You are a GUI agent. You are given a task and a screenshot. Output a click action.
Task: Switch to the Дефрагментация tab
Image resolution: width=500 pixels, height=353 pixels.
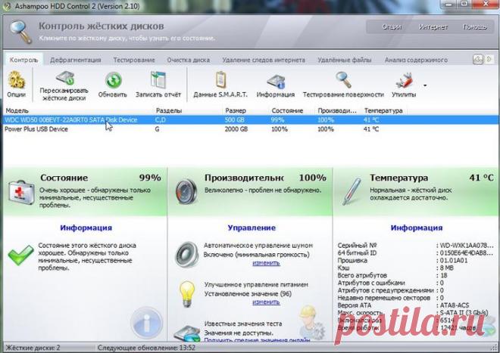[x=76, y=60]
